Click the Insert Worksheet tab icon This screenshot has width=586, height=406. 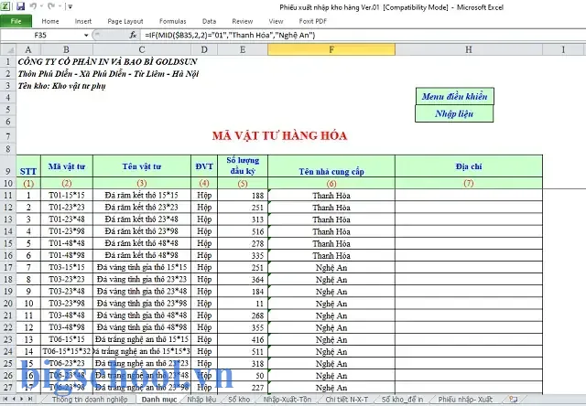click(x=514, y=400)
